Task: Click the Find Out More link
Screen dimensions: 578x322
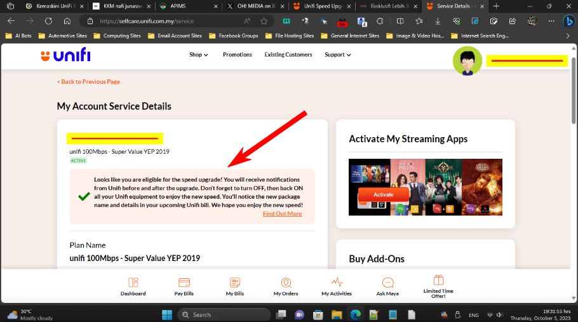Action: tap(283, 213)
